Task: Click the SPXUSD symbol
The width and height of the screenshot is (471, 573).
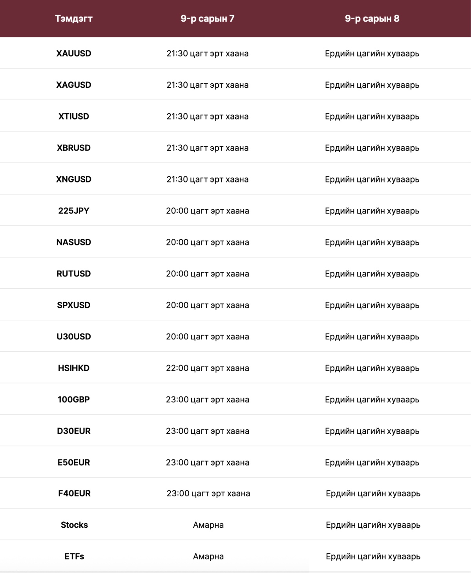Action: click(74, 305)
